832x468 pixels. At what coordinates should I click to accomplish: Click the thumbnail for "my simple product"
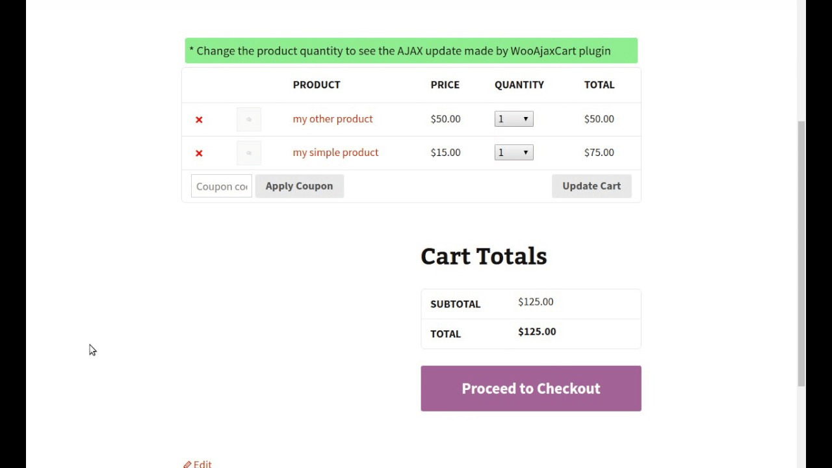[x=249, y=153]
